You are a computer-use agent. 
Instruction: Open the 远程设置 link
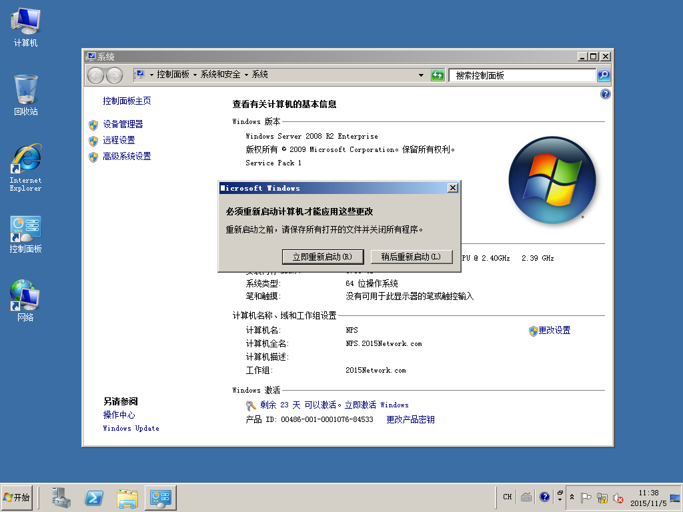pyautogui.click(x=119, y=140)
